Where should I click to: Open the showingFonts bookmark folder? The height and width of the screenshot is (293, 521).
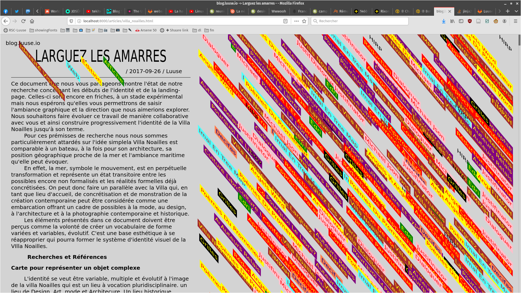[43, 30]
